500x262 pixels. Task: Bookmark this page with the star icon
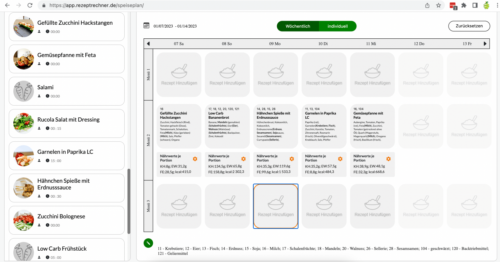click(438, 5)
